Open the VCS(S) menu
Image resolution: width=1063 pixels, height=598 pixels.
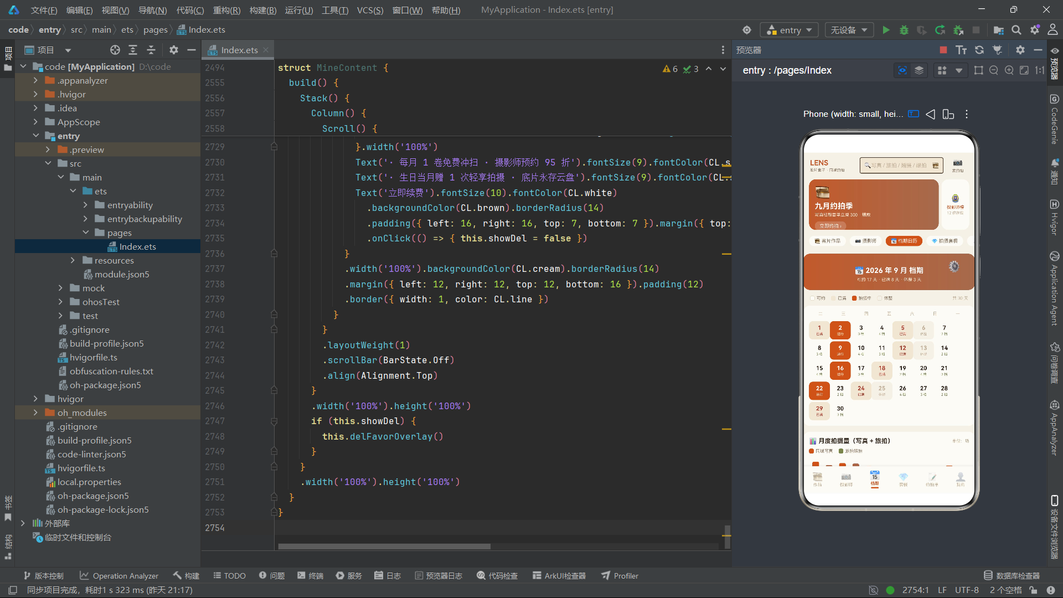pyautogui.click(x=370, y=10)
